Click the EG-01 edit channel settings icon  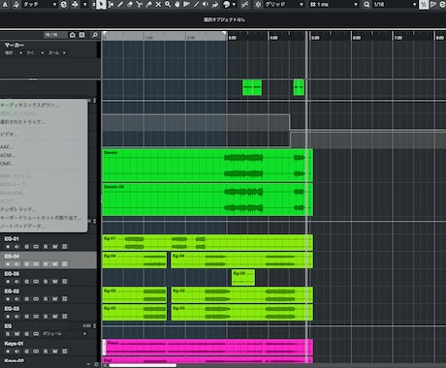pyautogui.click(x=26, y=247)
